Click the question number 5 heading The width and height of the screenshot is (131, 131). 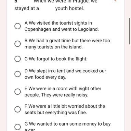[x=16, y=1]
